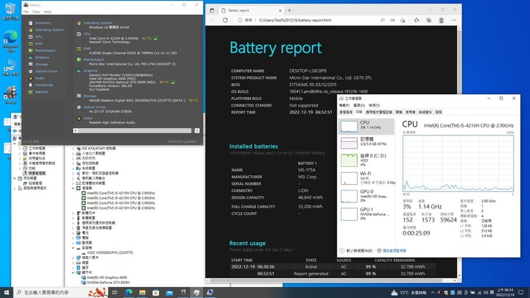Screen dimensions: 530x298
Task: Collapse the 磁碟機 node in Device Manager
Action: [x=73, y=248]
